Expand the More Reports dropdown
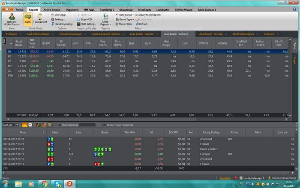This screenshot has height=188, width=300. (x=105, y=20)
